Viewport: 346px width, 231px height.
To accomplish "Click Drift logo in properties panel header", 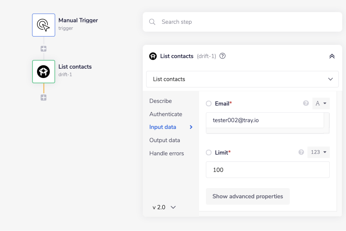I will (x=153, y=56).
